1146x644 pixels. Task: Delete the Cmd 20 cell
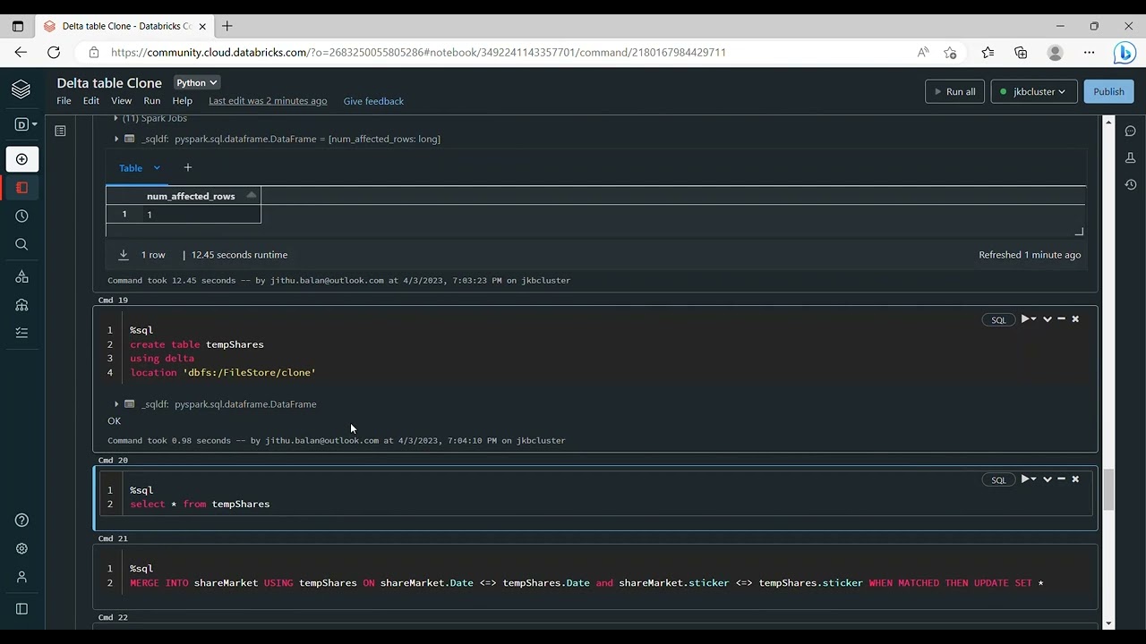pyautogui.click(x=1075, y=479)
